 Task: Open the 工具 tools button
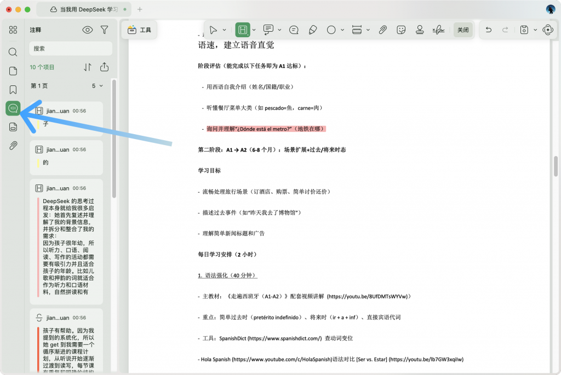point(139,30)
